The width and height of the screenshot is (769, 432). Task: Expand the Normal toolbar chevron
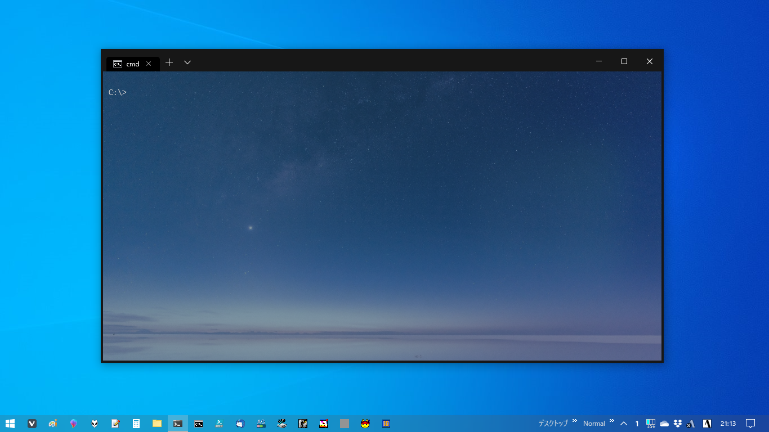click(x=612, y=421)
